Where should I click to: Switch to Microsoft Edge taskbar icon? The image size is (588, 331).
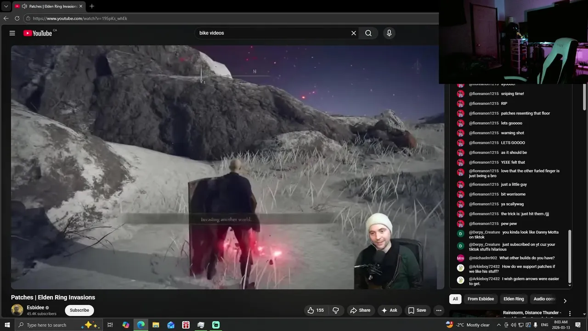pyautogui.click(x=141, y=325)
